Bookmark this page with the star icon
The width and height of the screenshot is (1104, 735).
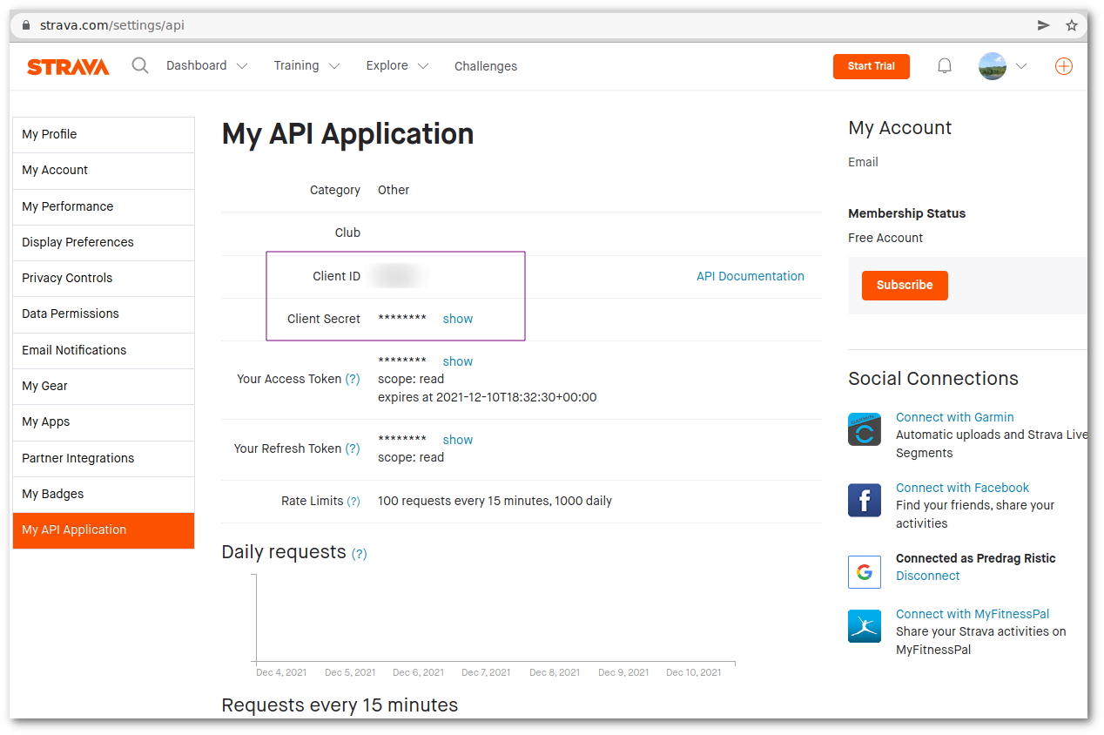click(1072, 25)
